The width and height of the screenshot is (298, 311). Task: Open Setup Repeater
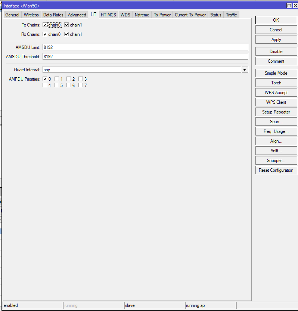(x=276, y=112)
